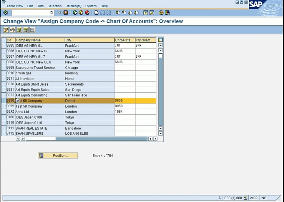Screen dimensions: 284x202
Task: Go to Previous Page icon
Action: [x=124, y=13]
